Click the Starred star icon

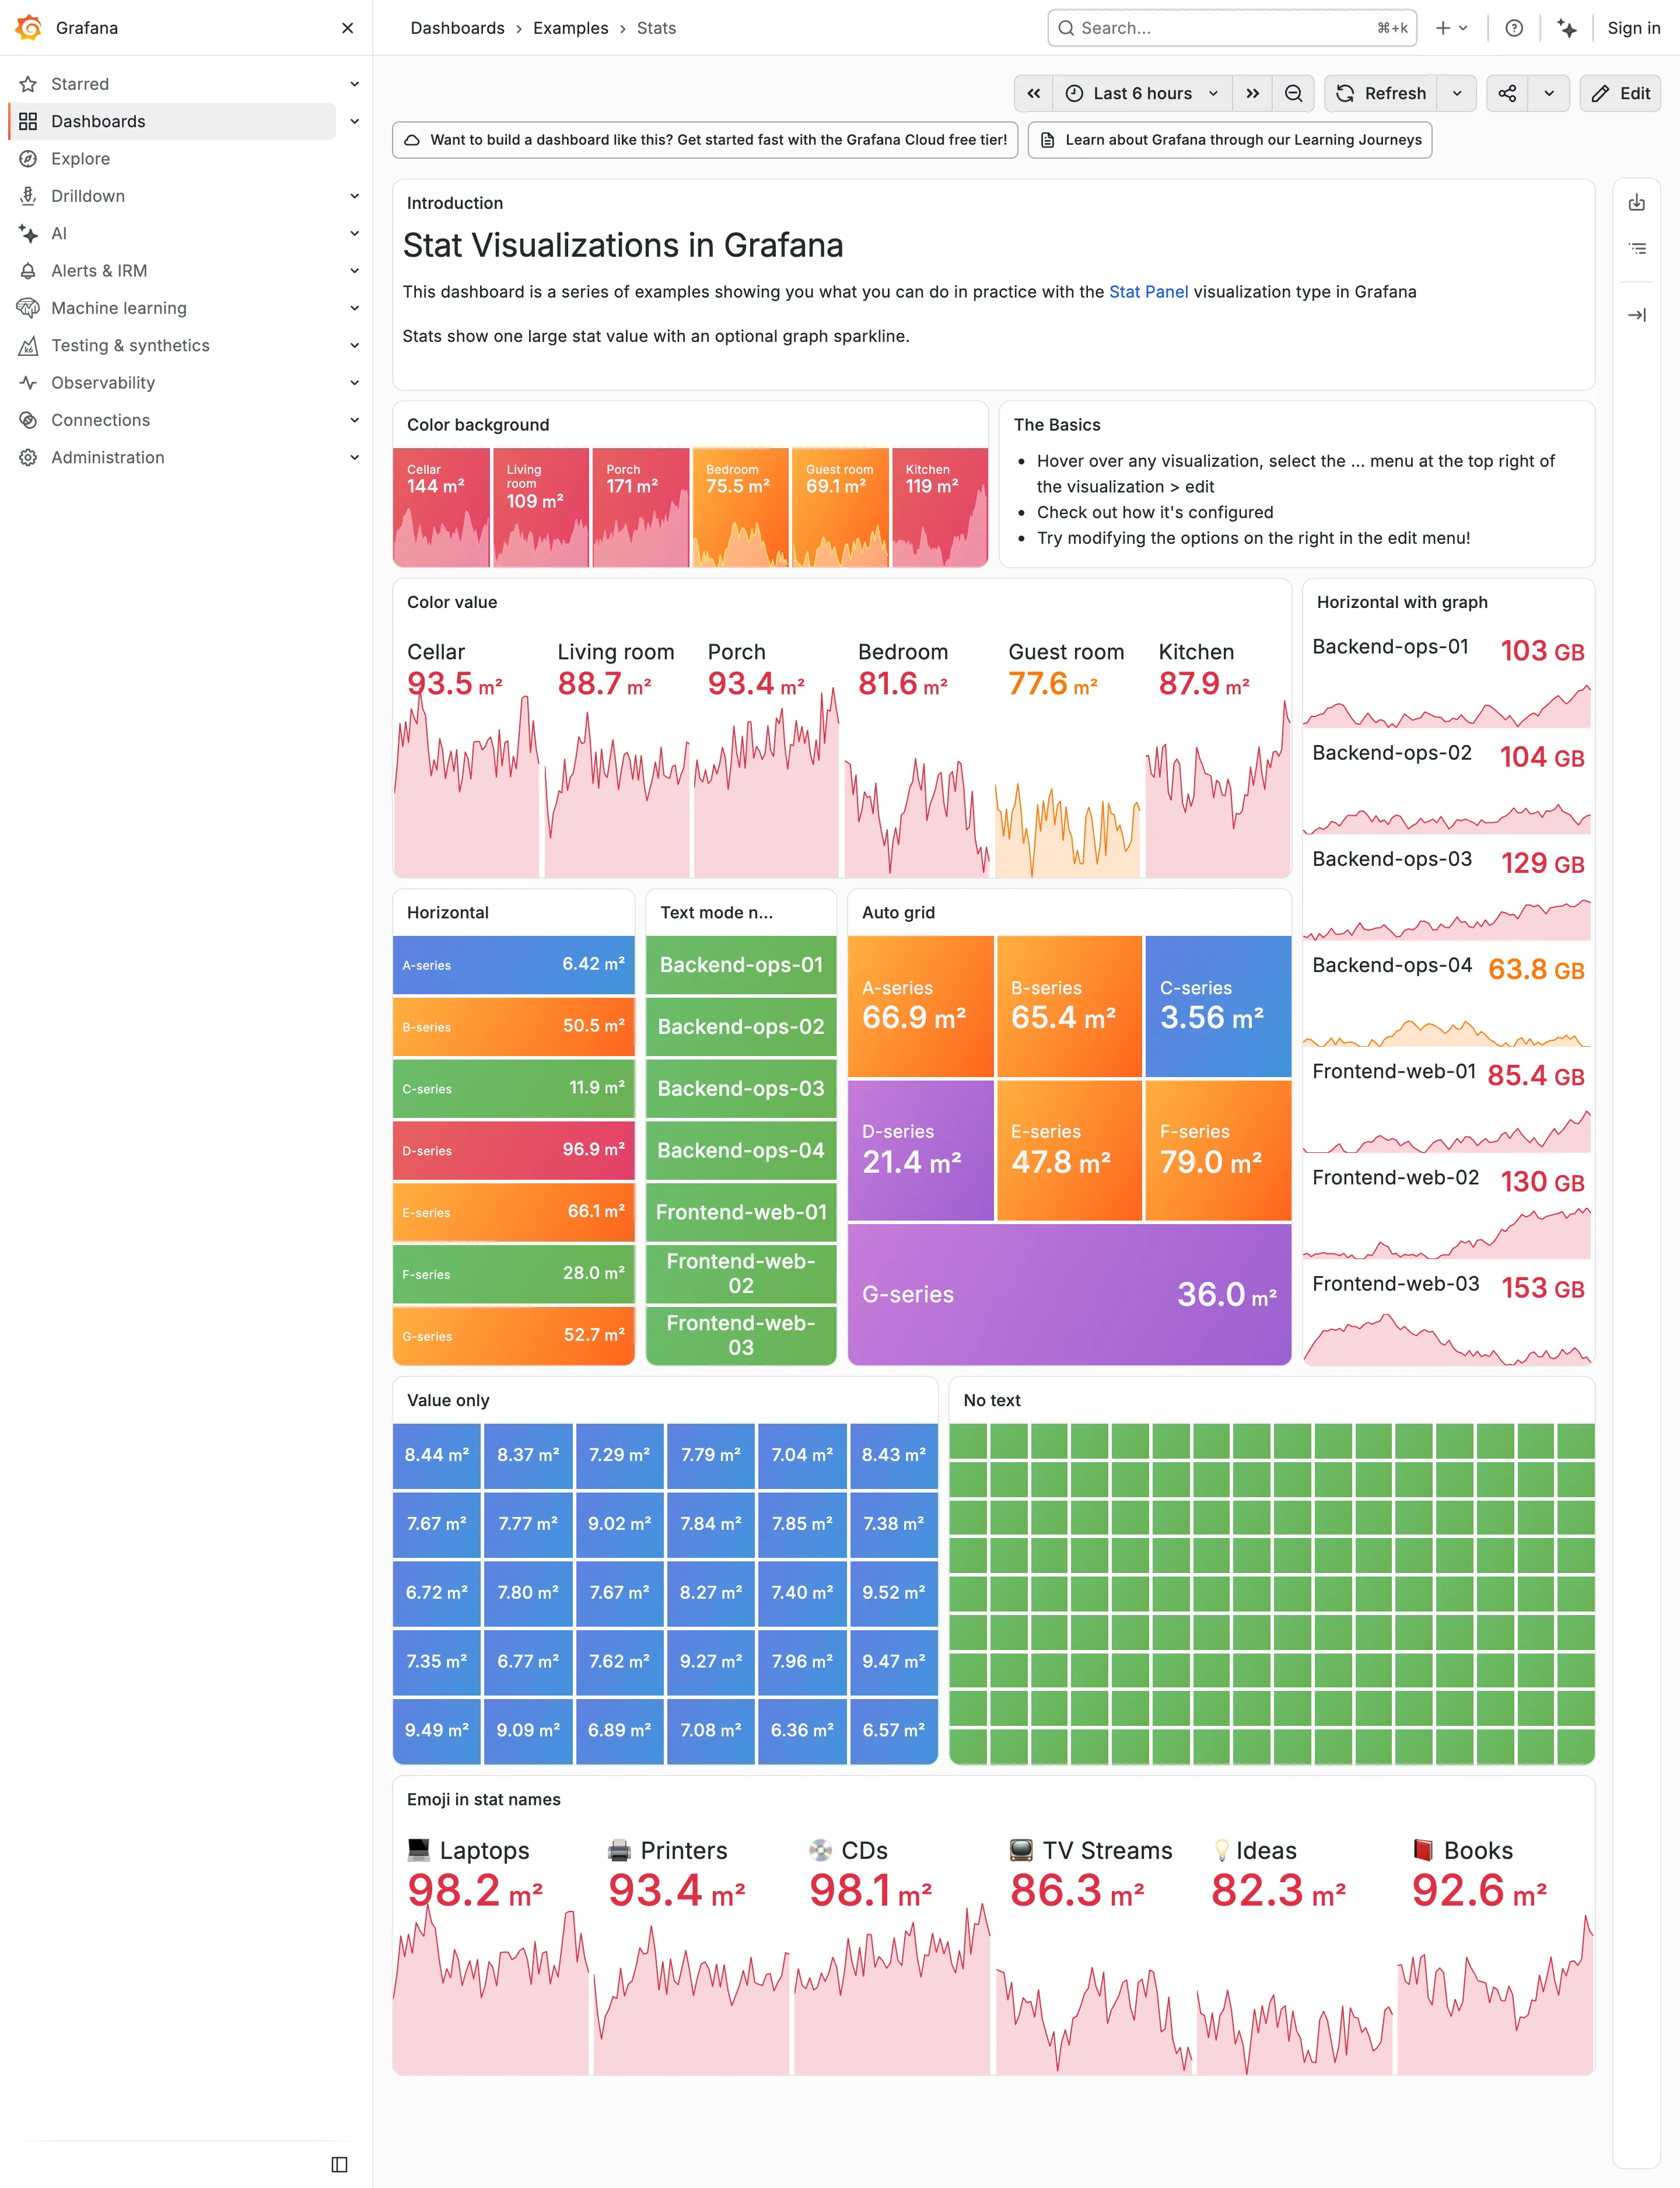point(28,84)
